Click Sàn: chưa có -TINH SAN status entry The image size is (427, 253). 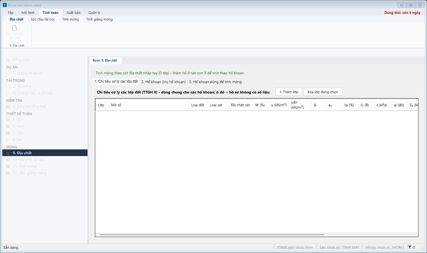pos(339,247)
